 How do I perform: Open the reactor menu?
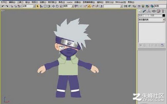tap(70, 2)
